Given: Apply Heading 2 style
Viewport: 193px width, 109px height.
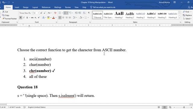Looking at the screenshot, I should click(130, 15).
